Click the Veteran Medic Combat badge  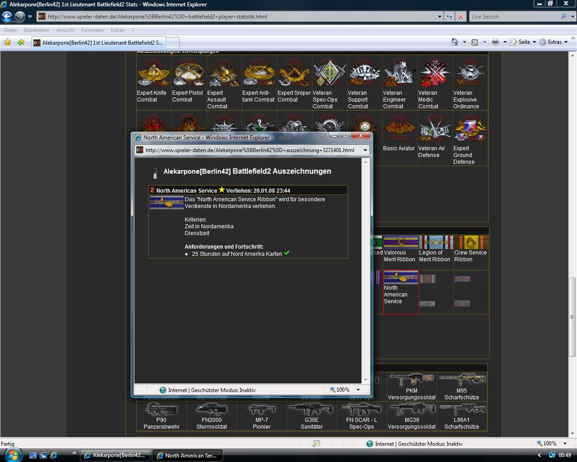tap(435, 73)
